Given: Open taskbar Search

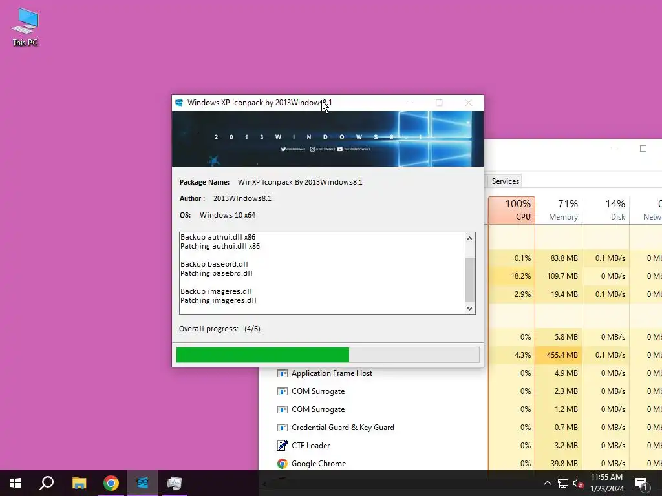Looking at the screenshot, I should tap(47, 483).
